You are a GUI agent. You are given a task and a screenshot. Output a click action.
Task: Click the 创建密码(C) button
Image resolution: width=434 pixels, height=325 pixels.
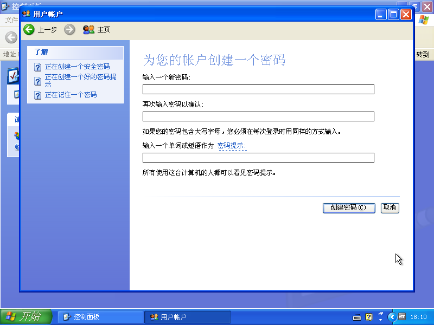coord(349,208)
